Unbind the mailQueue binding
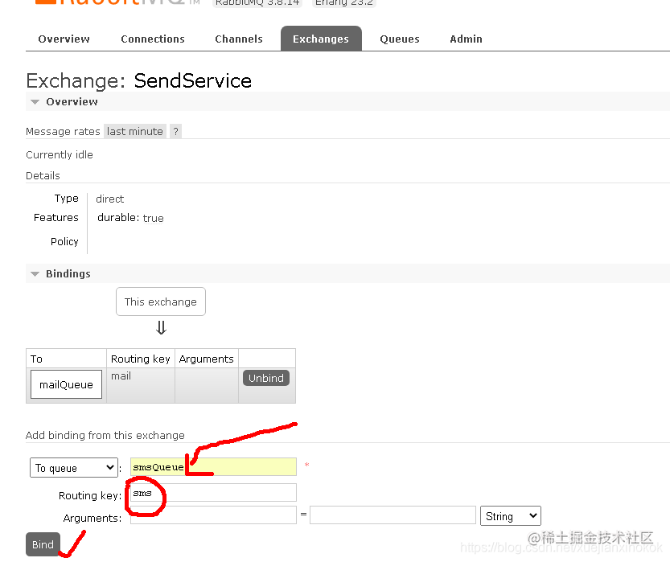 tap(265, 378)
